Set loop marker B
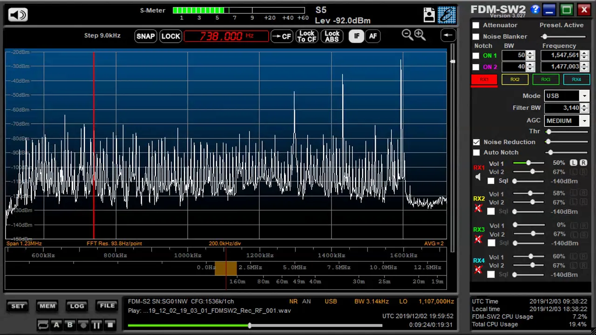The image size is (596, 335). pyautogui.click(x=70, y=325)
